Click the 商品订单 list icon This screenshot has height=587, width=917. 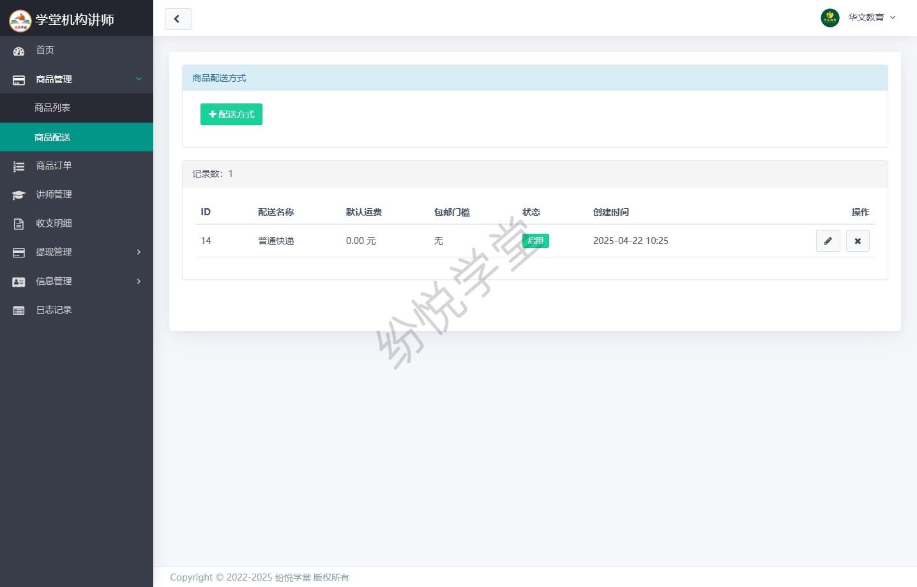click(x=19, y=166)
